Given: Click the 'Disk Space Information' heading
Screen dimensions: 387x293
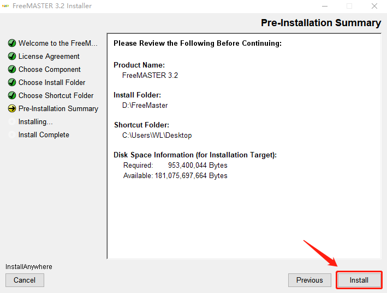Looking at the screenshot, I should point(195,155).
